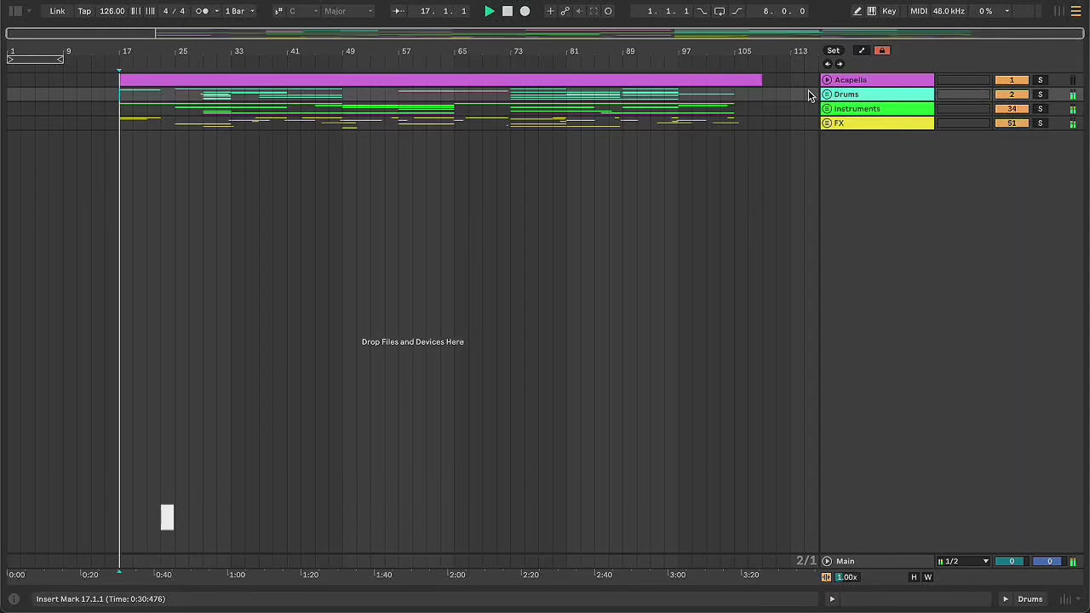Toggle the Lock Envelopes red lock icon
This screenshot has height=613, width=1090.
click(882, 51)
